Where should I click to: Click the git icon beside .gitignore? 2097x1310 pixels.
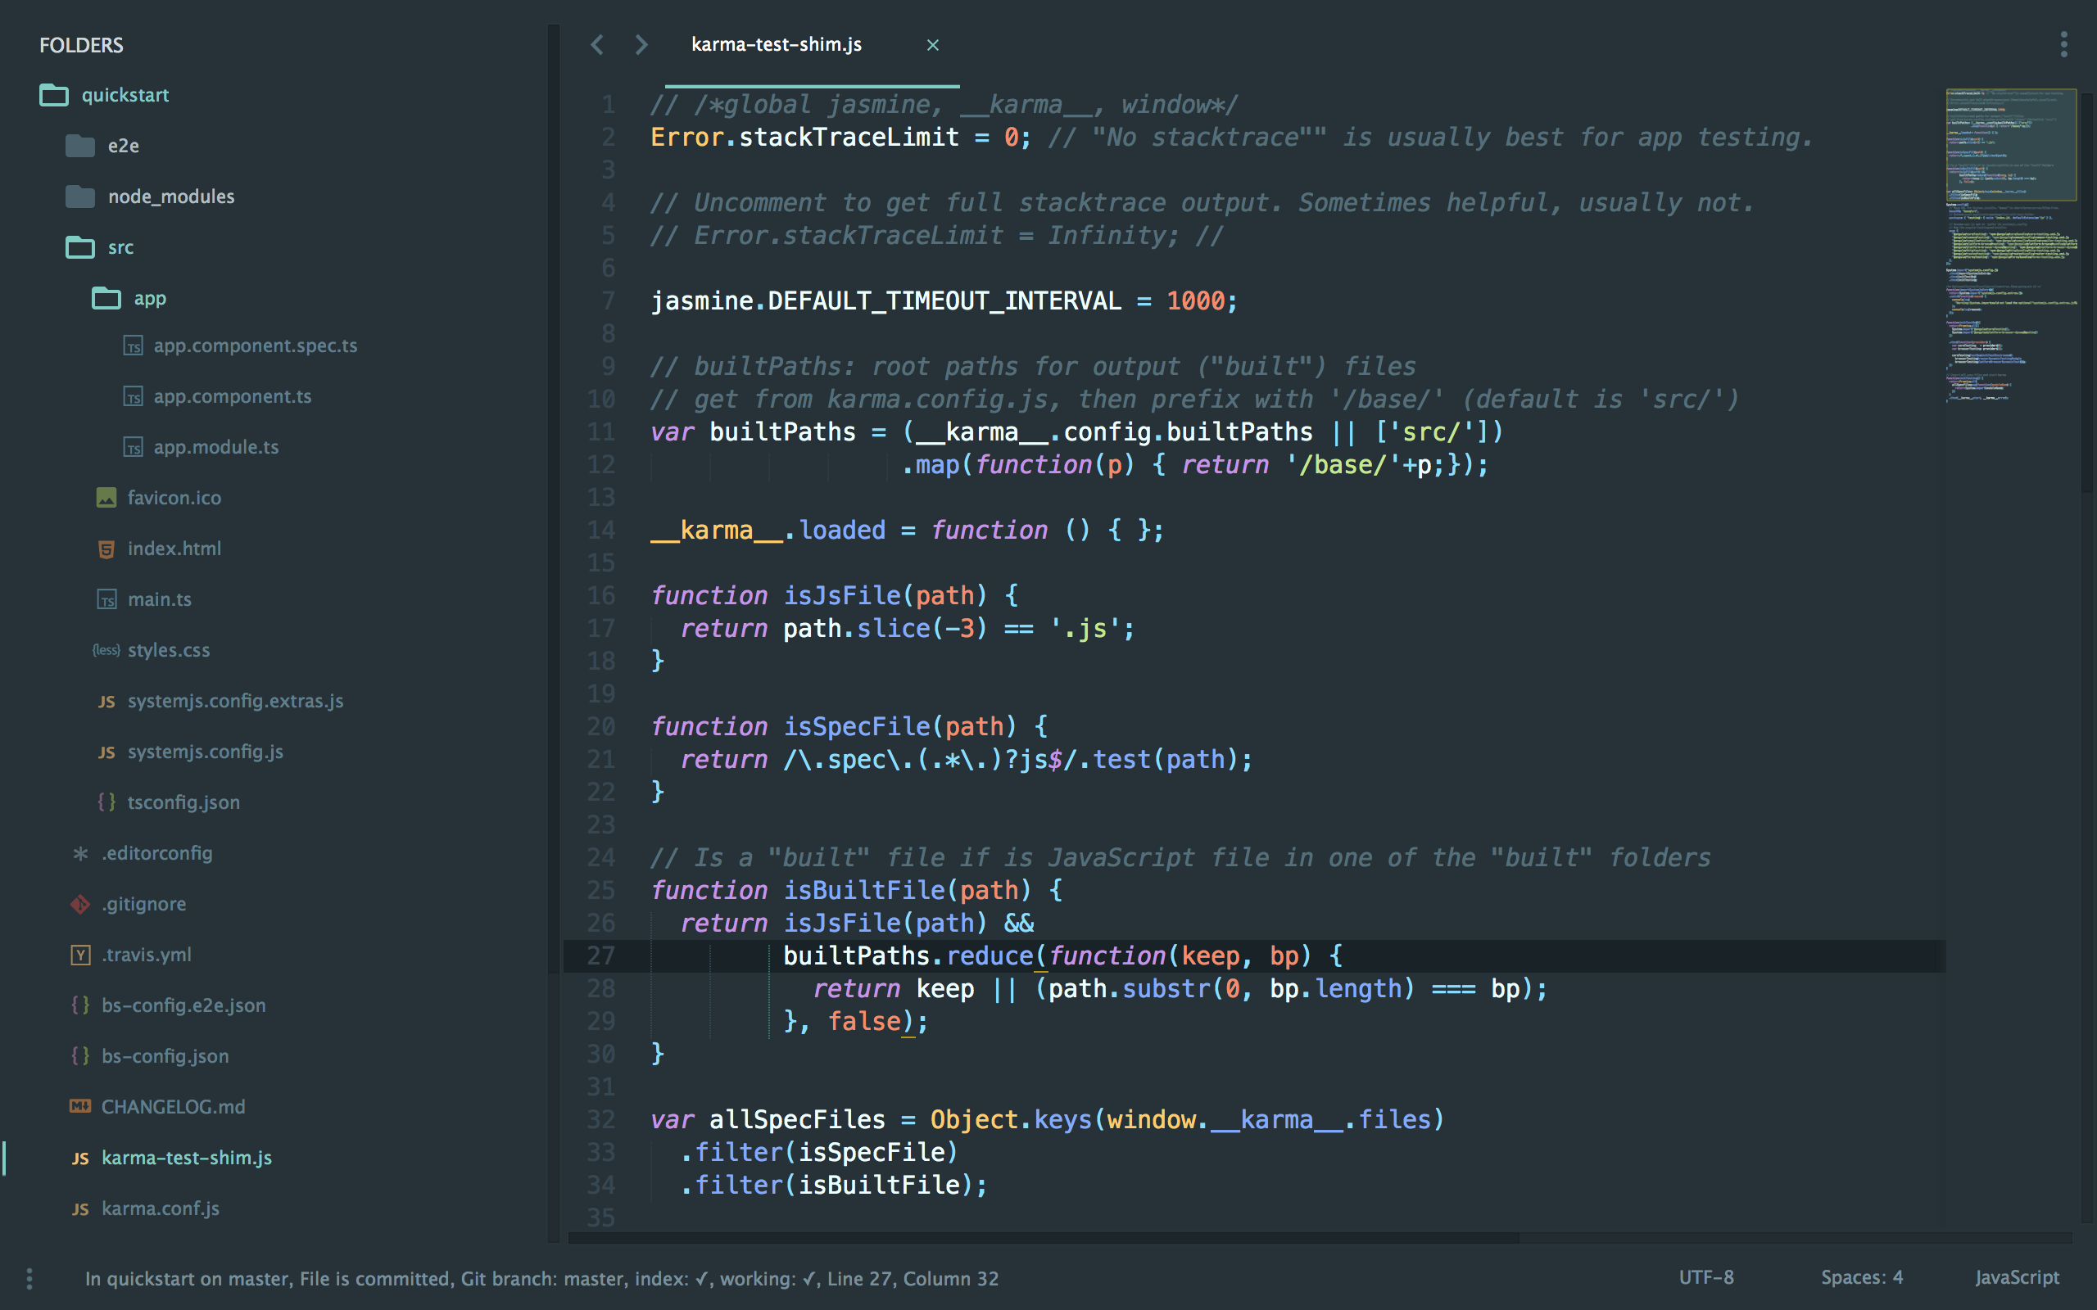pos(80,904)
